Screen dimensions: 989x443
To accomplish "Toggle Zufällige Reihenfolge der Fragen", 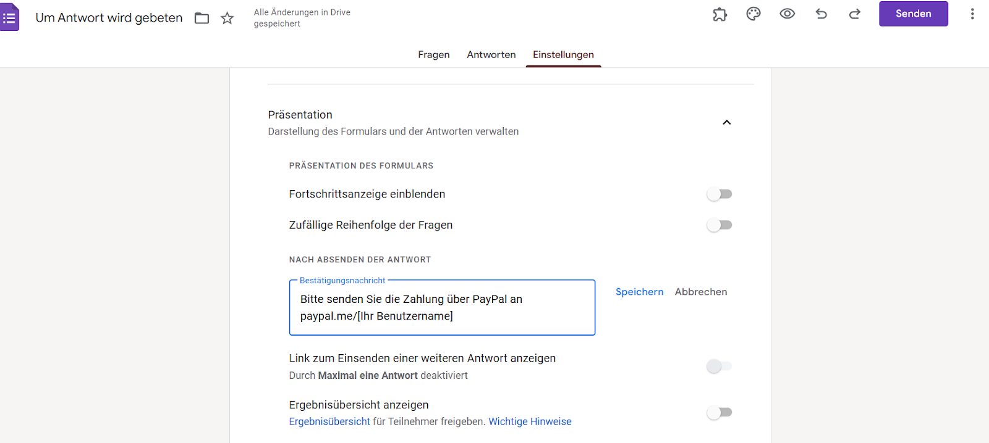I will point(719,225).
